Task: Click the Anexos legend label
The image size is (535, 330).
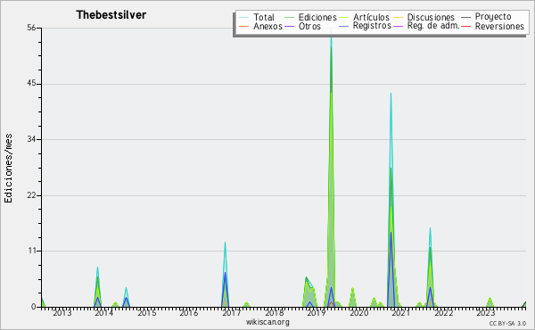Action: 267,26
